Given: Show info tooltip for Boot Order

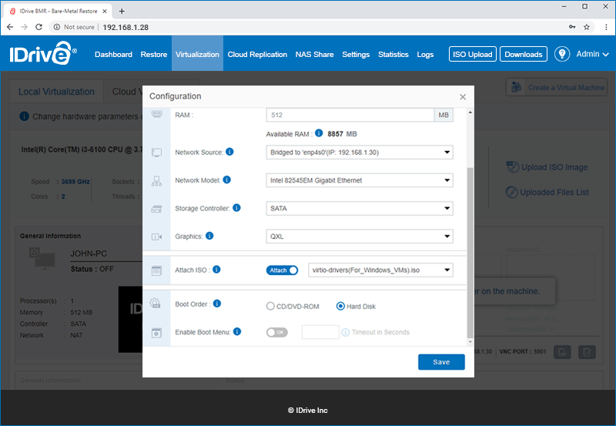Looking at the screenshot, I should click(x=217, y=304).
